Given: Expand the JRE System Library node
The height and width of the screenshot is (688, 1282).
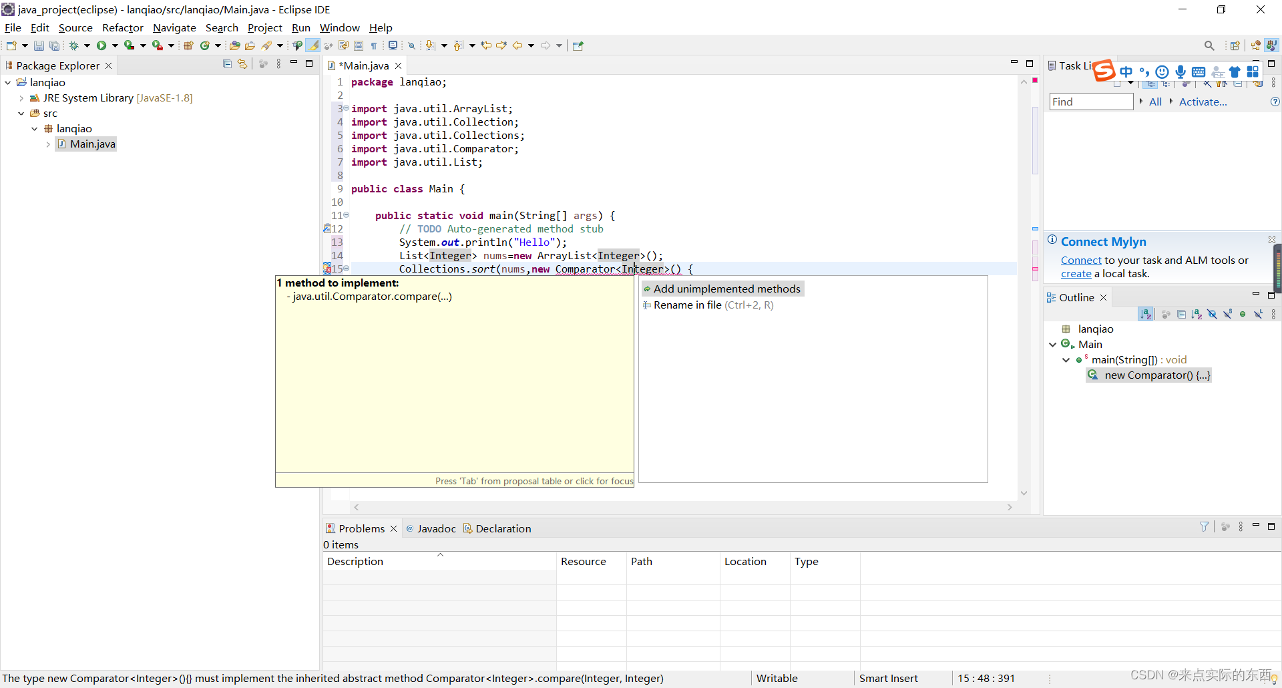Looking at the screenshot, I should 21,98.
